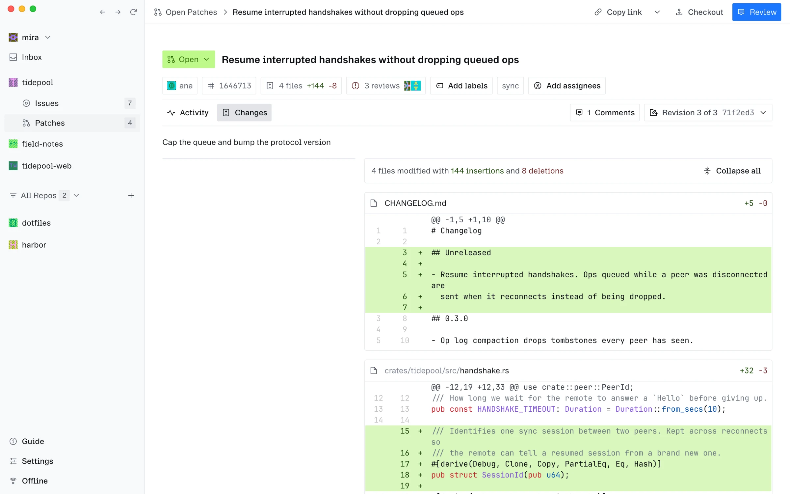This screenshot has width=790, height=494.
Task: Click the Checkout button
Action: click(699, 12)
